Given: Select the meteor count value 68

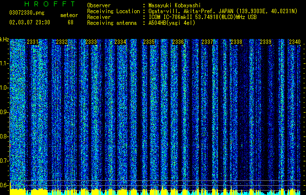Looking at the screenshot, I should click(71, 22).
